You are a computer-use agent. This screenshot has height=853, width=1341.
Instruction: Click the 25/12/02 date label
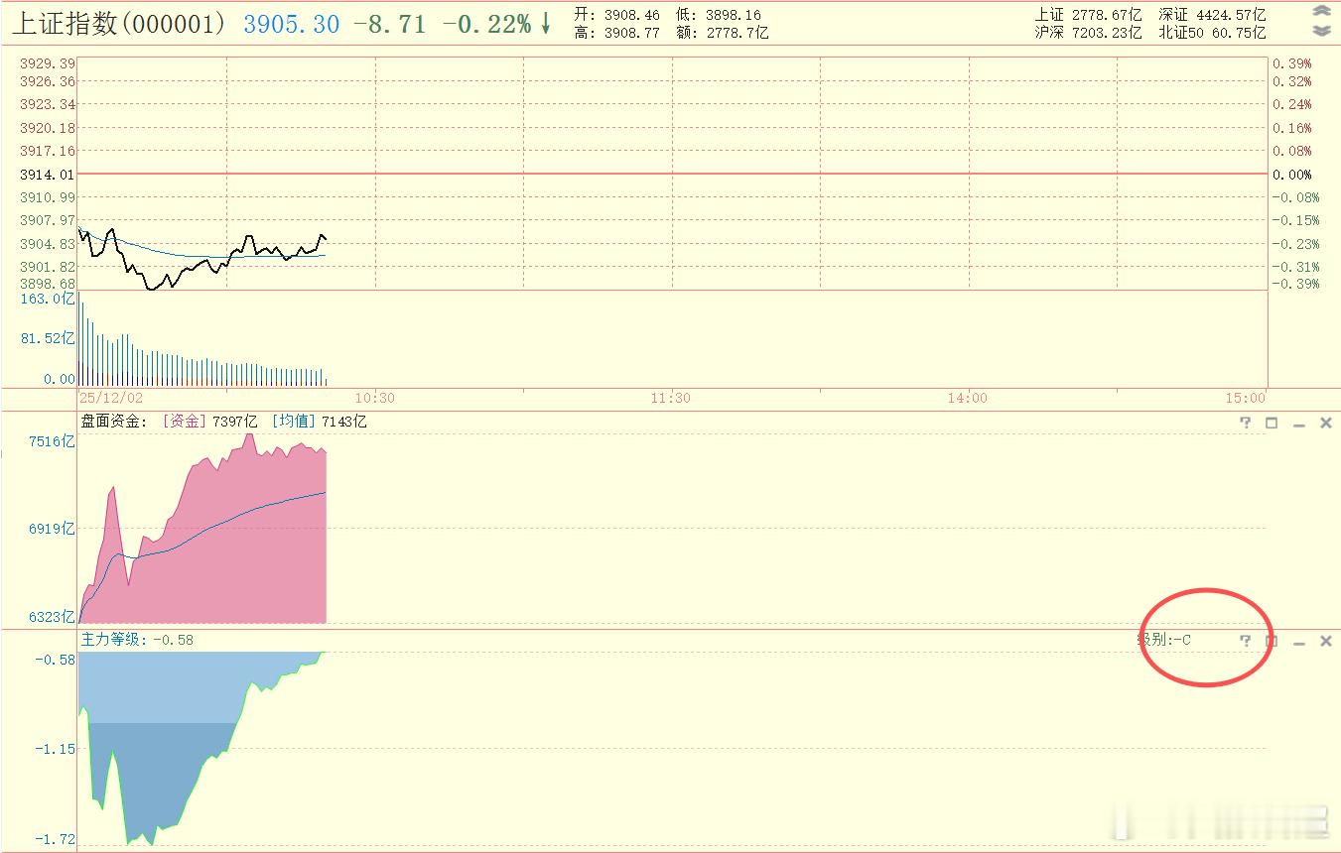[111, 398]
